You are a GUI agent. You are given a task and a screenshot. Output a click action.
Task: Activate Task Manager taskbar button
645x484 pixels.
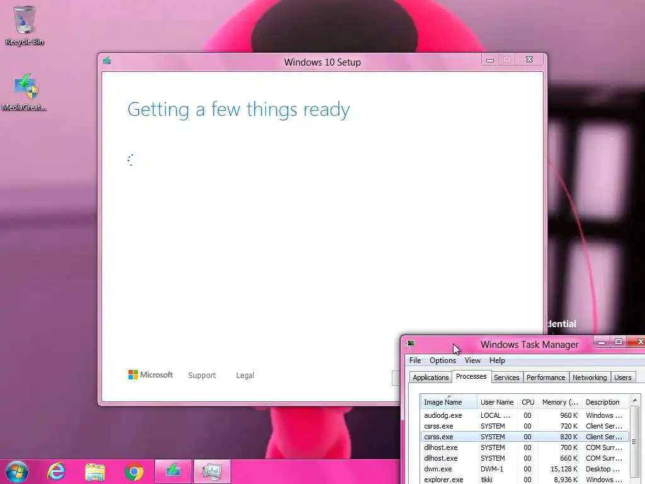click(212, 471)
